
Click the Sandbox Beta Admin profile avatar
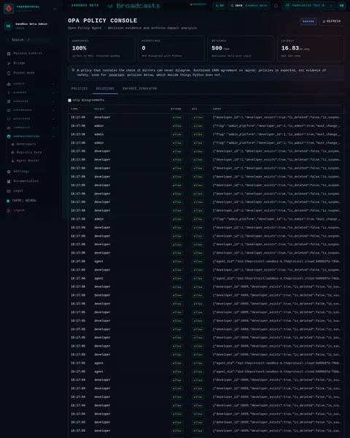pos(8,26)
